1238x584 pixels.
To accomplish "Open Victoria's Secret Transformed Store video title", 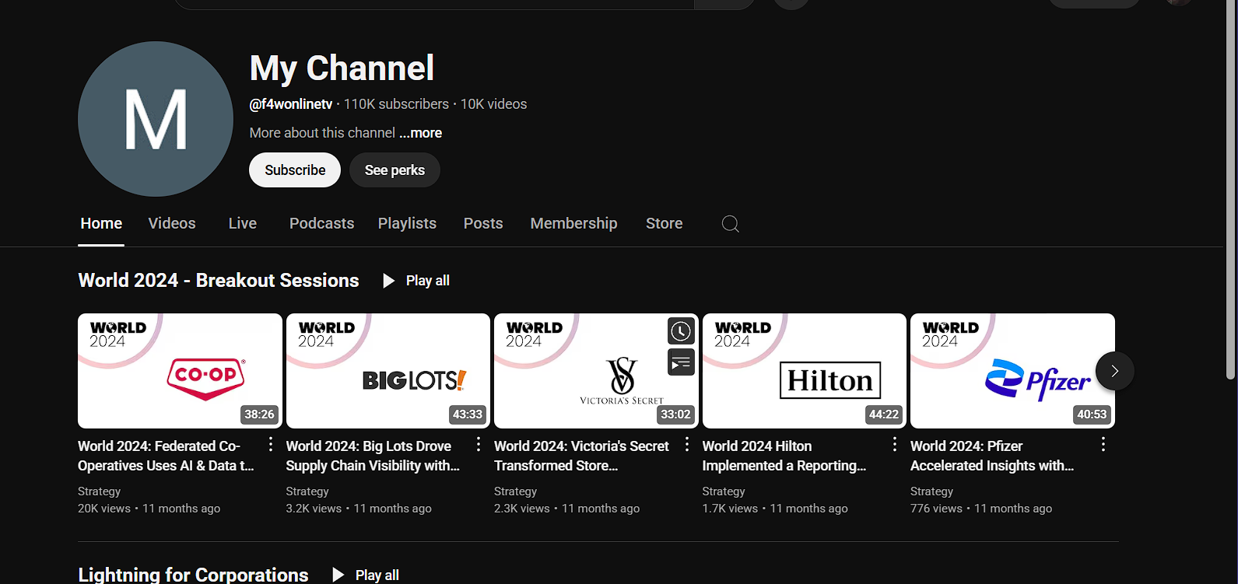I will 581,456.
